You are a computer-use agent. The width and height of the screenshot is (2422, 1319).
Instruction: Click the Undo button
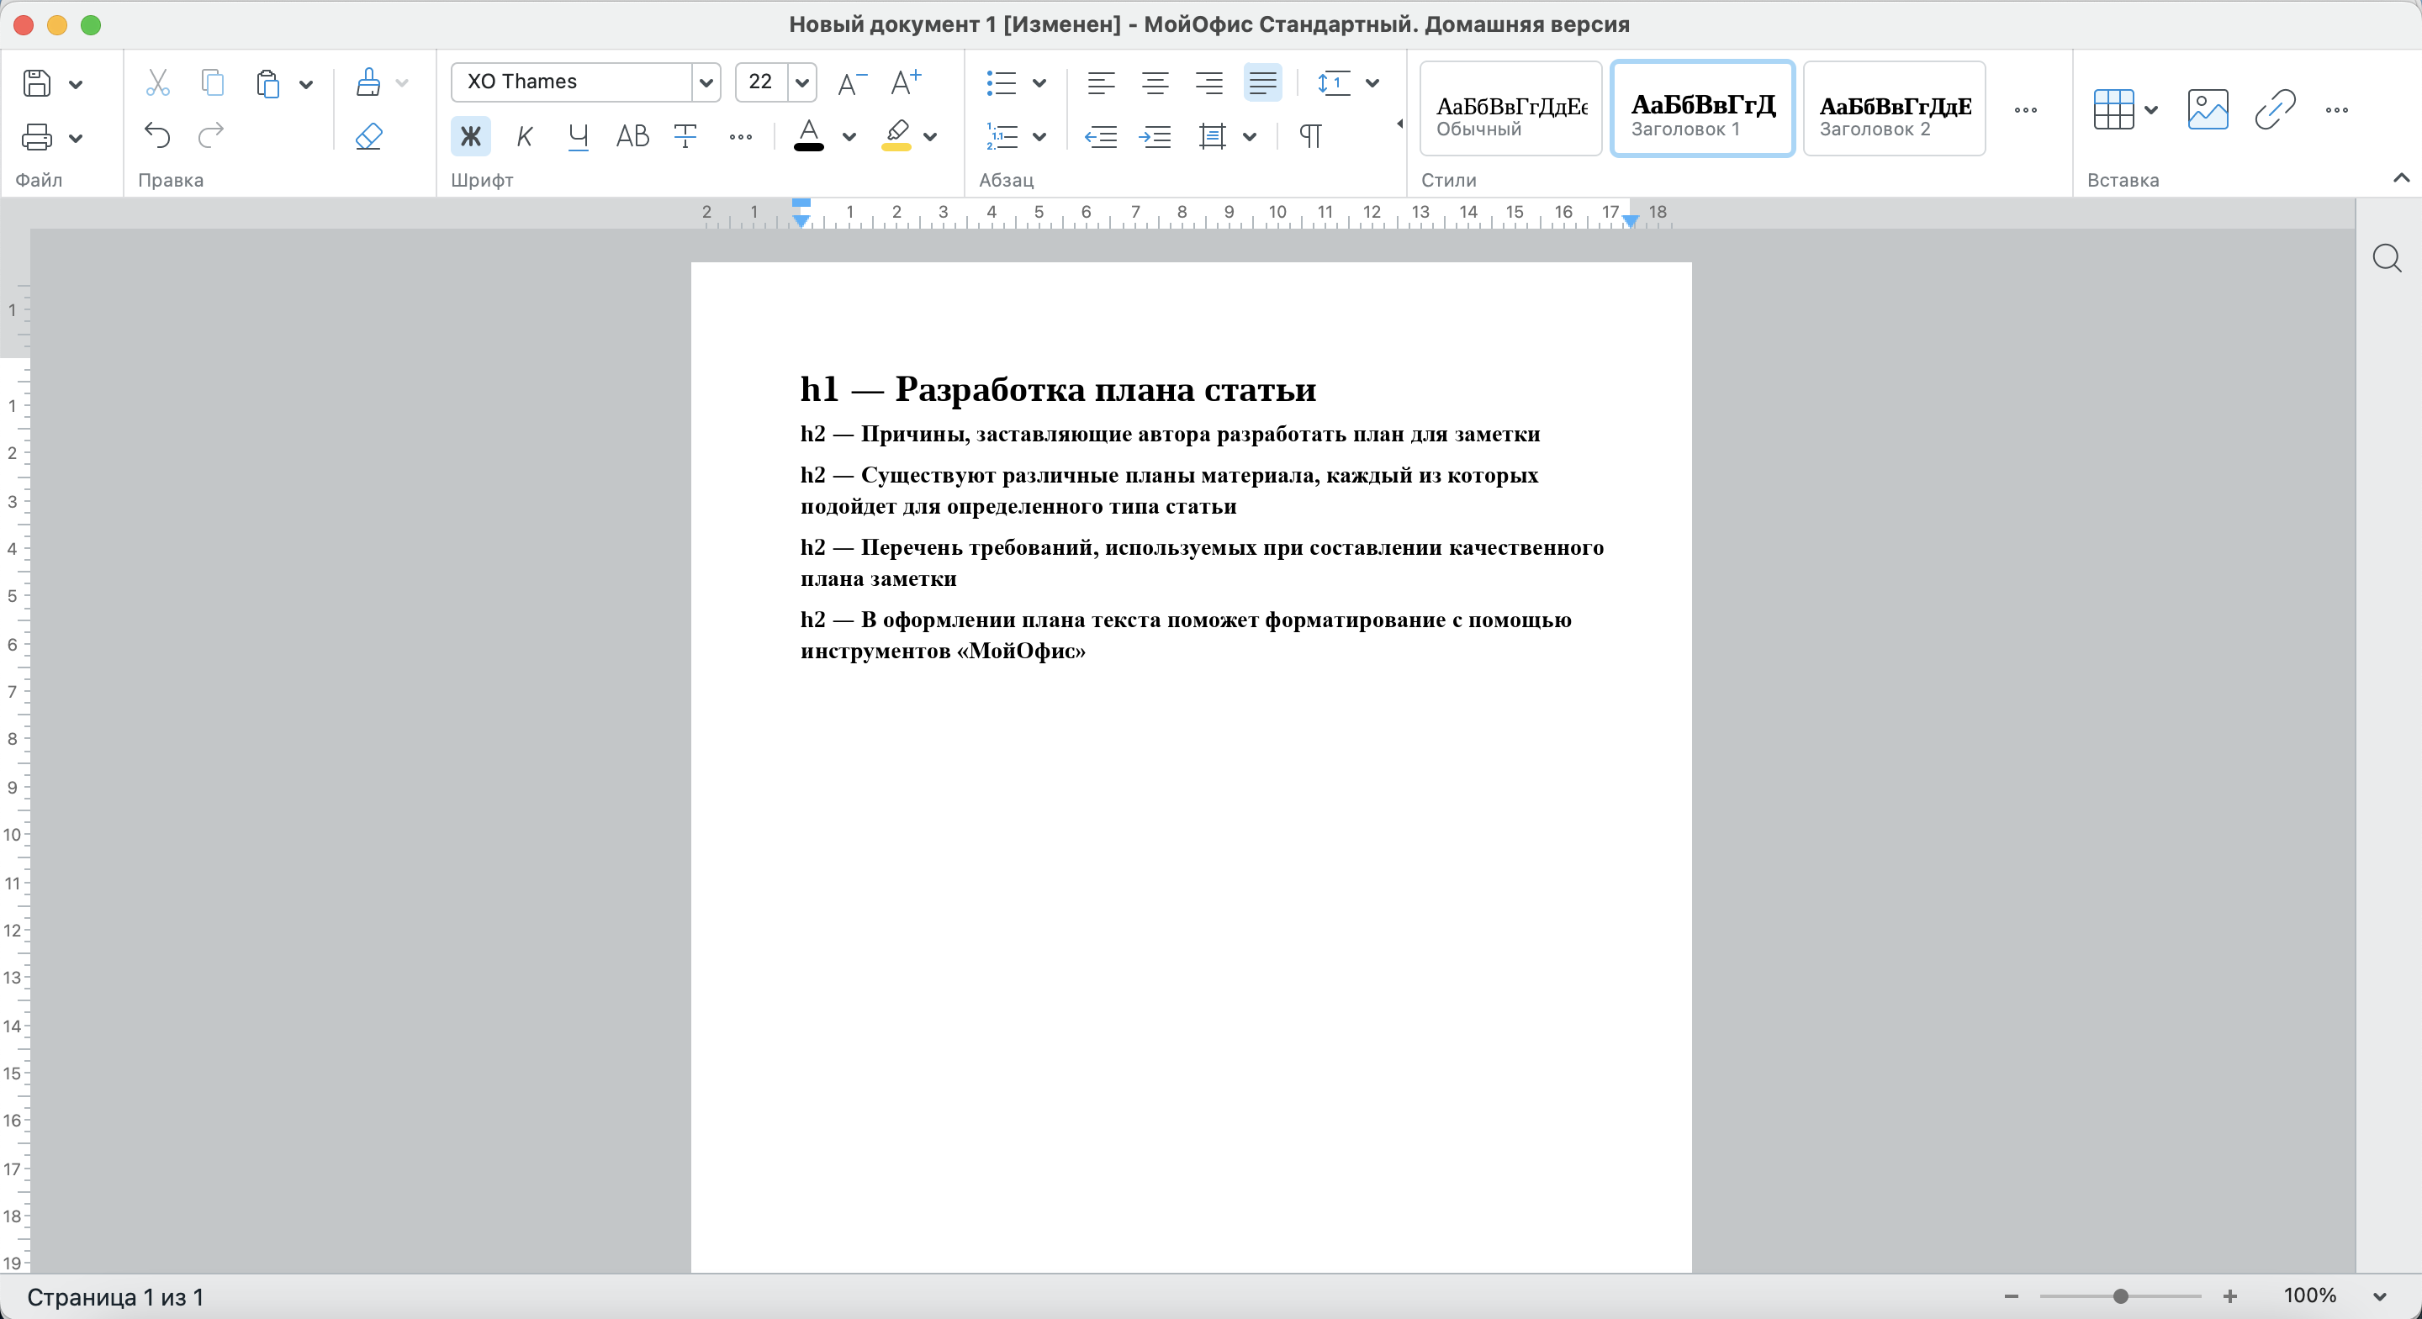click(156, 138)
